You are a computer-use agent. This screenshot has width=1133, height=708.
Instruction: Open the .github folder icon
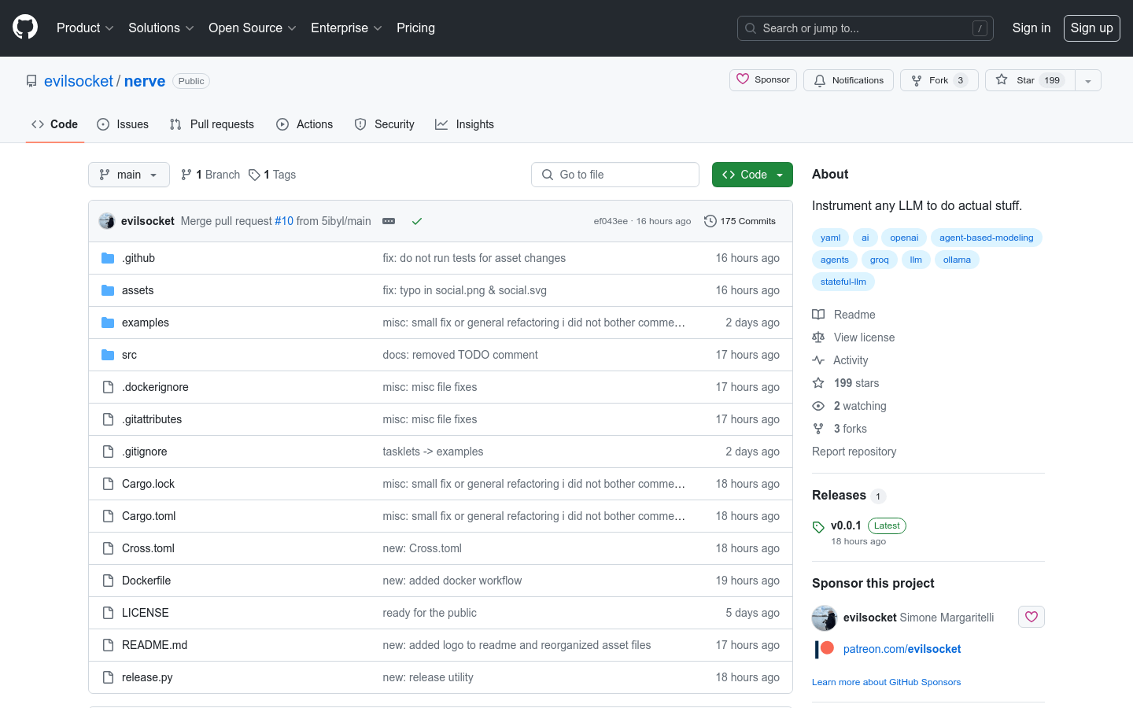[108, 258]
